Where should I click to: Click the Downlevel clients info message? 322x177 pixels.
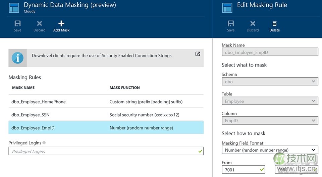[x=102, y=55]
